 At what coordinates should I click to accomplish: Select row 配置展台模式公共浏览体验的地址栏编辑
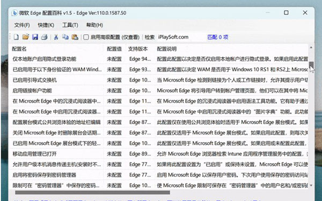click(158, 122)
